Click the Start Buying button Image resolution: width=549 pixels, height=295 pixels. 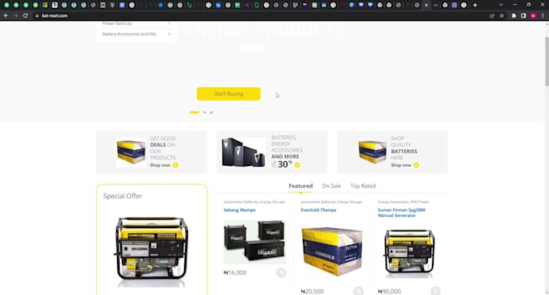point(228,93)
